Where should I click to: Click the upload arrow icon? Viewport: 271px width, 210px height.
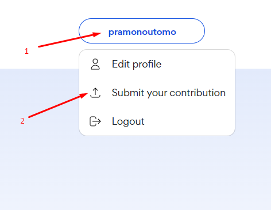[x=95, y=93]
